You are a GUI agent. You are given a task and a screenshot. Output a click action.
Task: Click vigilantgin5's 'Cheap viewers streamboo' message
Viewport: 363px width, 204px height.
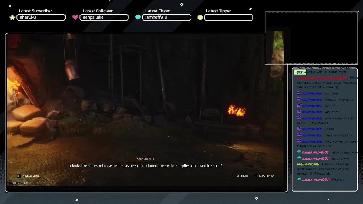click(323, 169)
